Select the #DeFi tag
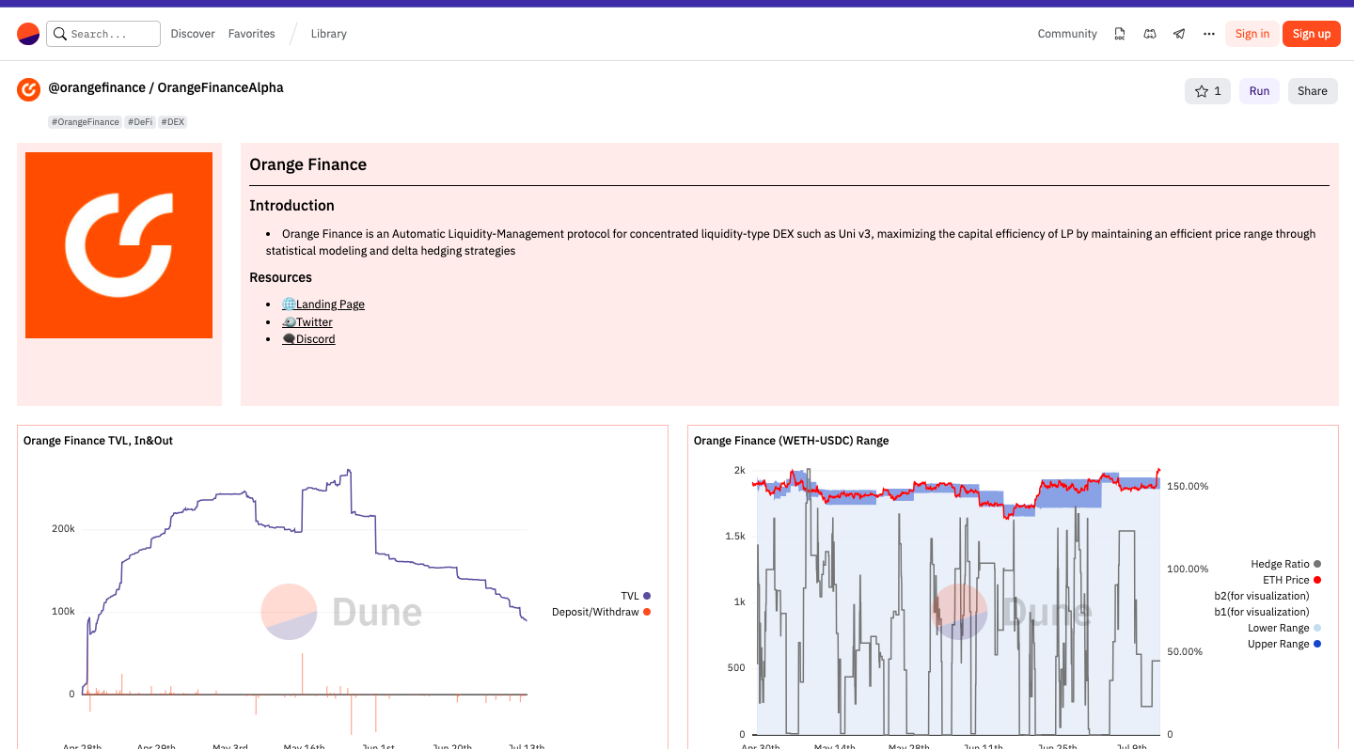Viewport: 1354px width, 749px height. tap(140, 122)
